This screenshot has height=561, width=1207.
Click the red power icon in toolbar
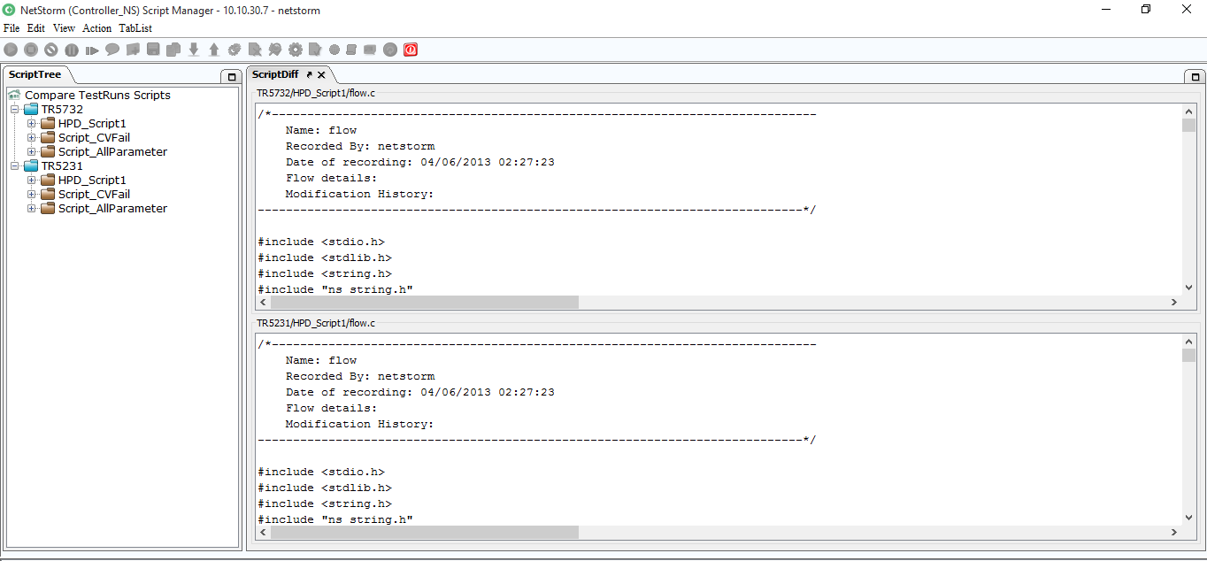411,50
